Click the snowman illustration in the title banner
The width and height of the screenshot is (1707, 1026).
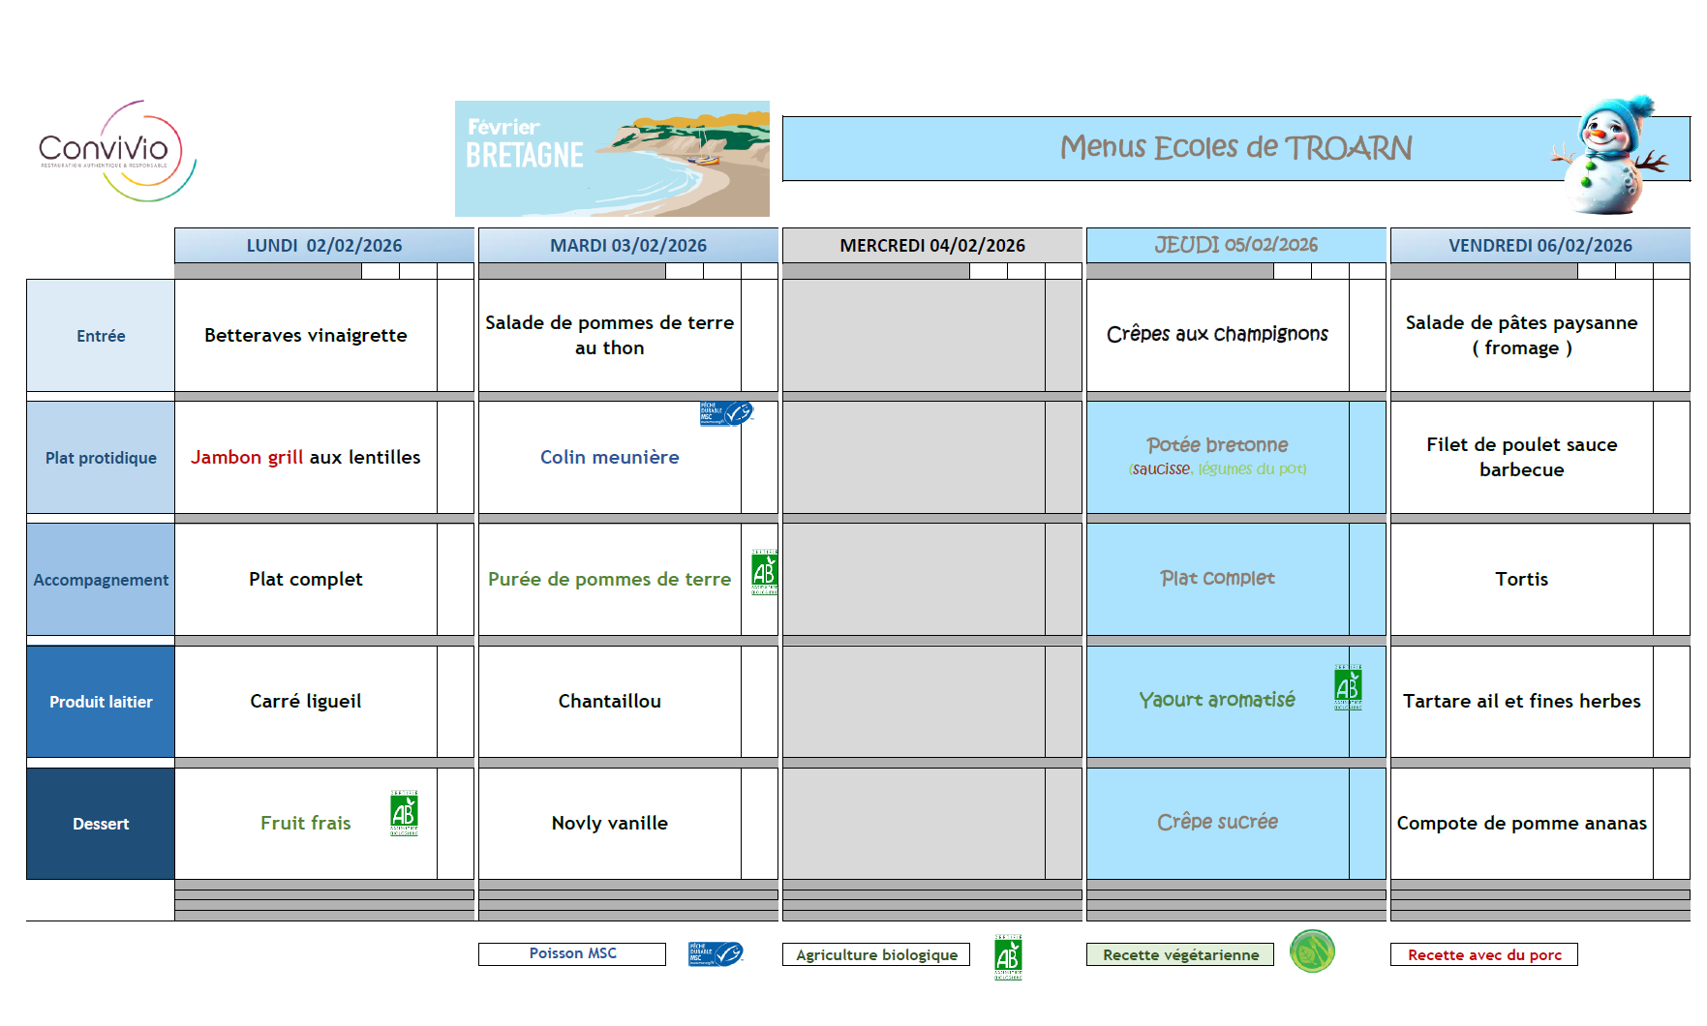click(x=1609, y=155)
